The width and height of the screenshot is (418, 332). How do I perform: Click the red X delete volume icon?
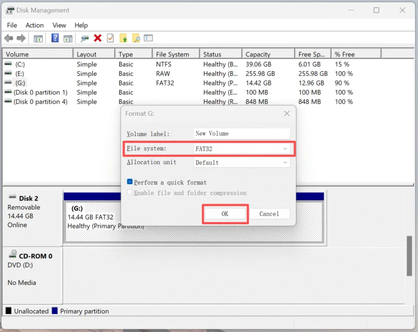click(x=98, y=38)
